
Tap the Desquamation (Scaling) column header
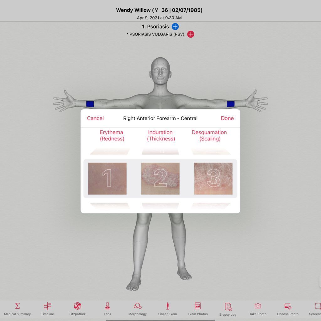click(x=209, y=135)
